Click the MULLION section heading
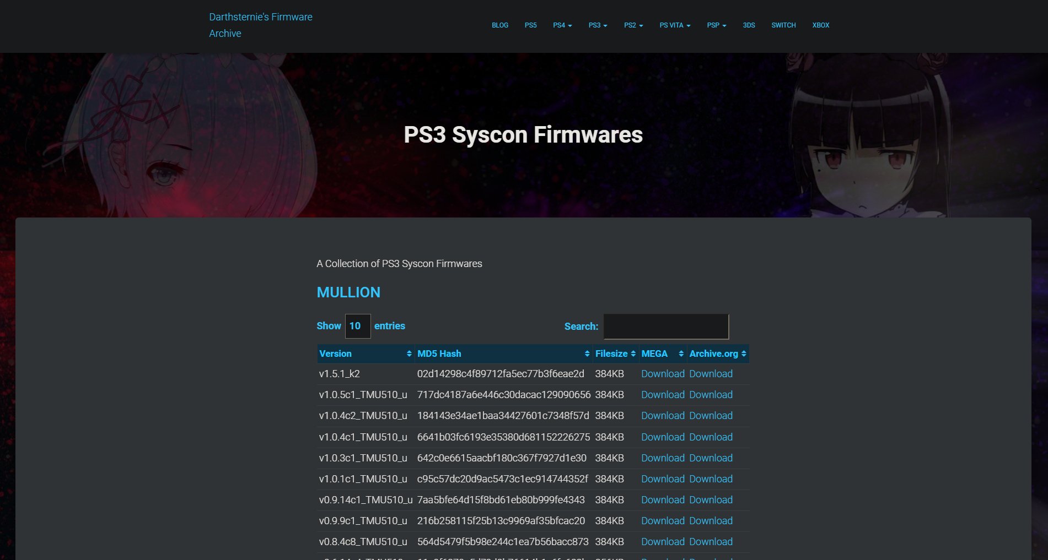The height and width of the screenshot is (560, 1048). pos(348,292)
